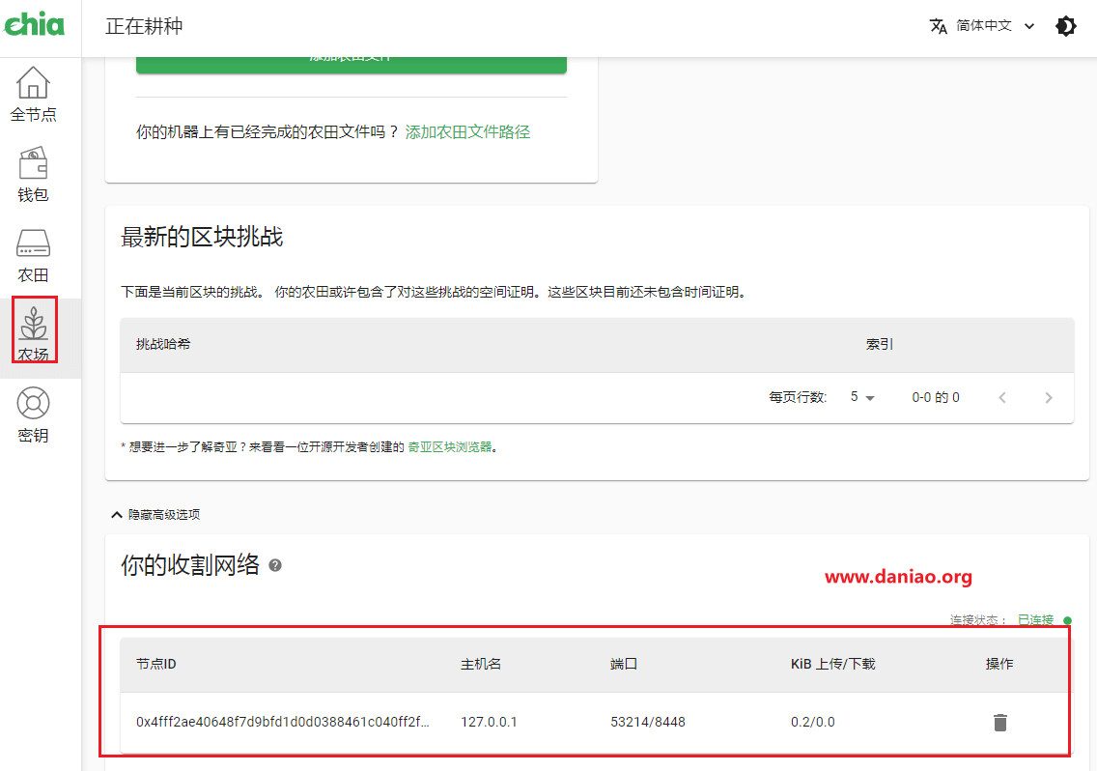The image size is (1097, 771).
Task: Open the 简体中文 language dropdown
Action: pyautogui.click(x=995, y=26)
